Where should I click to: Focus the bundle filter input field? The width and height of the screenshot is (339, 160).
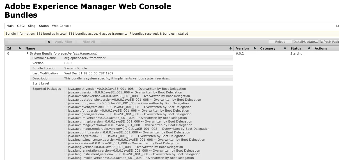(26, 42)
